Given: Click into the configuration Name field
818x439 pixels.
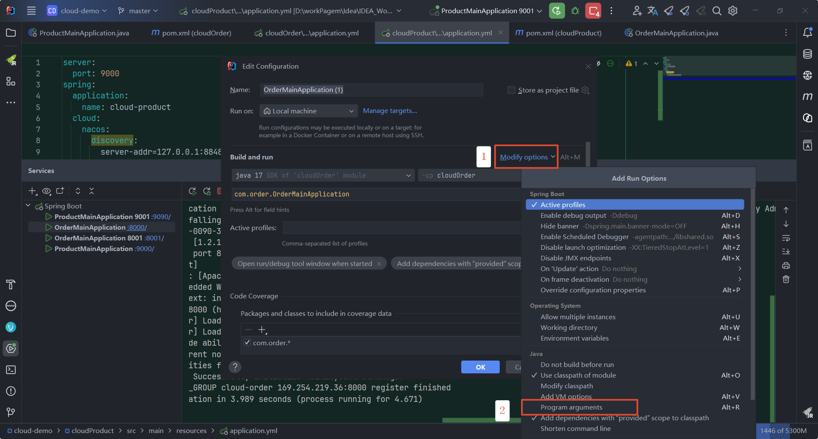Looking at the screenshot, I should pos(372,90).
